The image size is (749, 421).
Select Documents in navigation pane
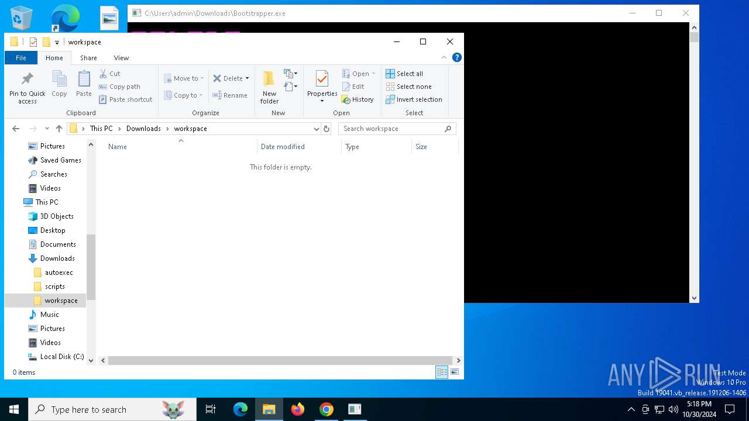point(58,244)
